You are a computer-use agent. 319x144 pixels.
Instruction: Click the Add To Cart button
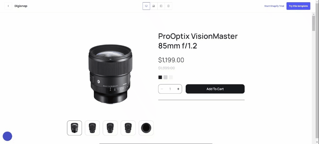pos(215,89)
